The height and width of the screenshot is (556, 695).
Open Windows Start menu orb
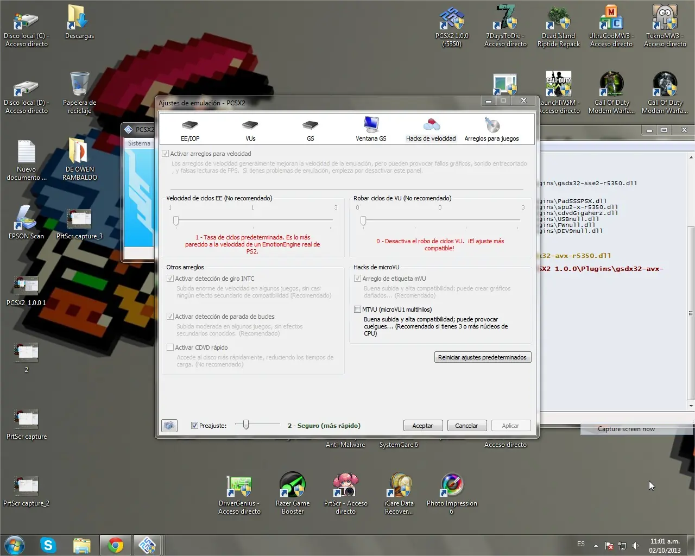point(15,545)
